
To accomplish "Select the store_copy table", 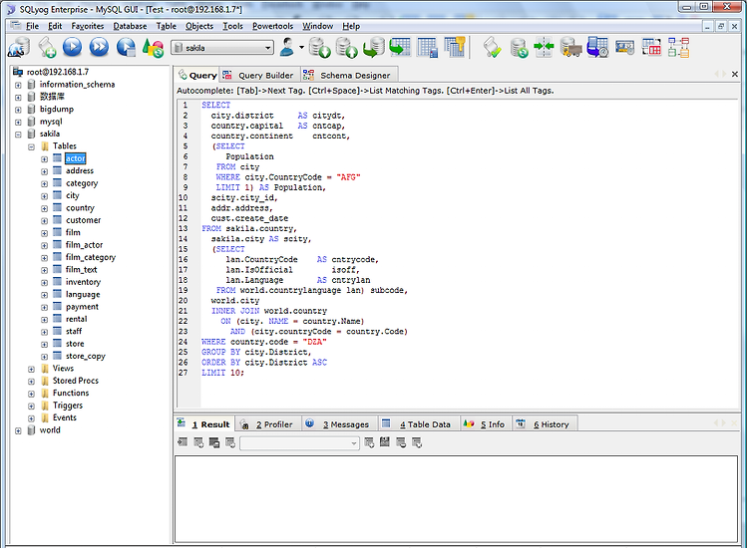I will (86, 356).
